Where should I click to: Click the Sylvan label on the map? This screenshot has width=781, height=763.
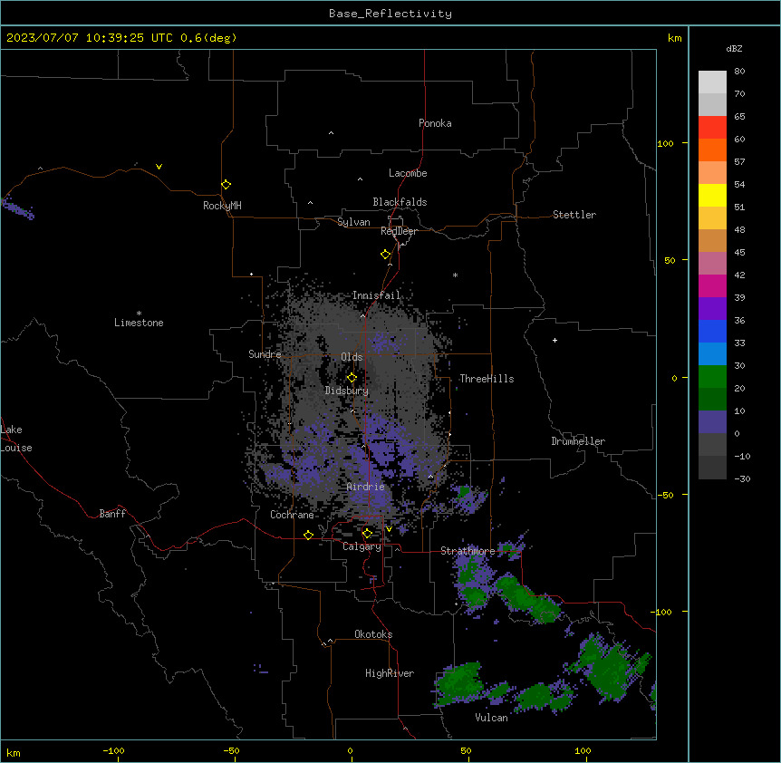(x=353, y=222)
